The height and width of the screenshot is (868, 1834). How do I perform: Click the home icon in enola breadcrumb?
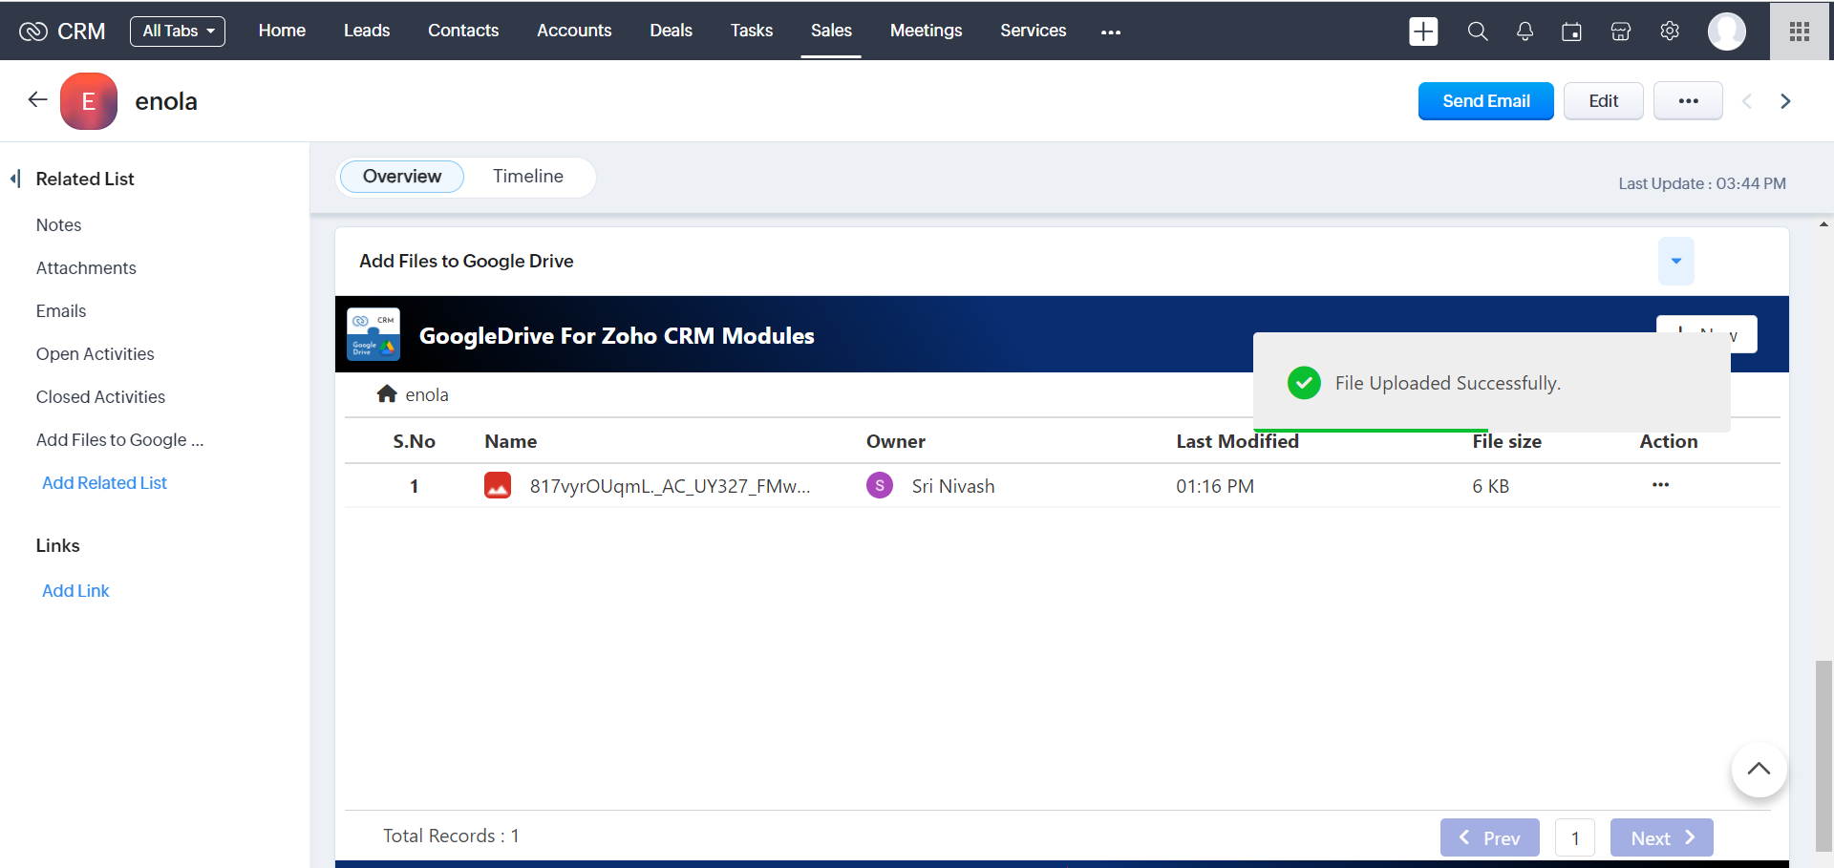[x=387, y=394]
